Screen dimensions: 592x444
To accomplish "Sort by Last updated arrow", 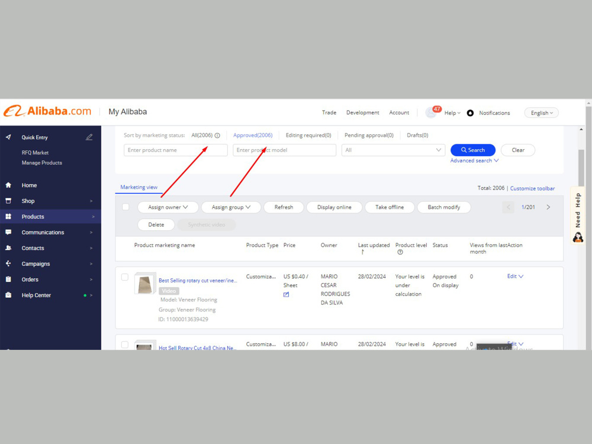I will tap(362, 252).
